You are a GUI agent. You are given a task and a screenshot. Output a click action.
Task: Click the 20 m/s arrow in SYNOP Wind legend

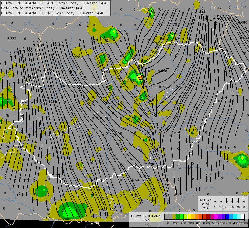click(x=227, y=200)
